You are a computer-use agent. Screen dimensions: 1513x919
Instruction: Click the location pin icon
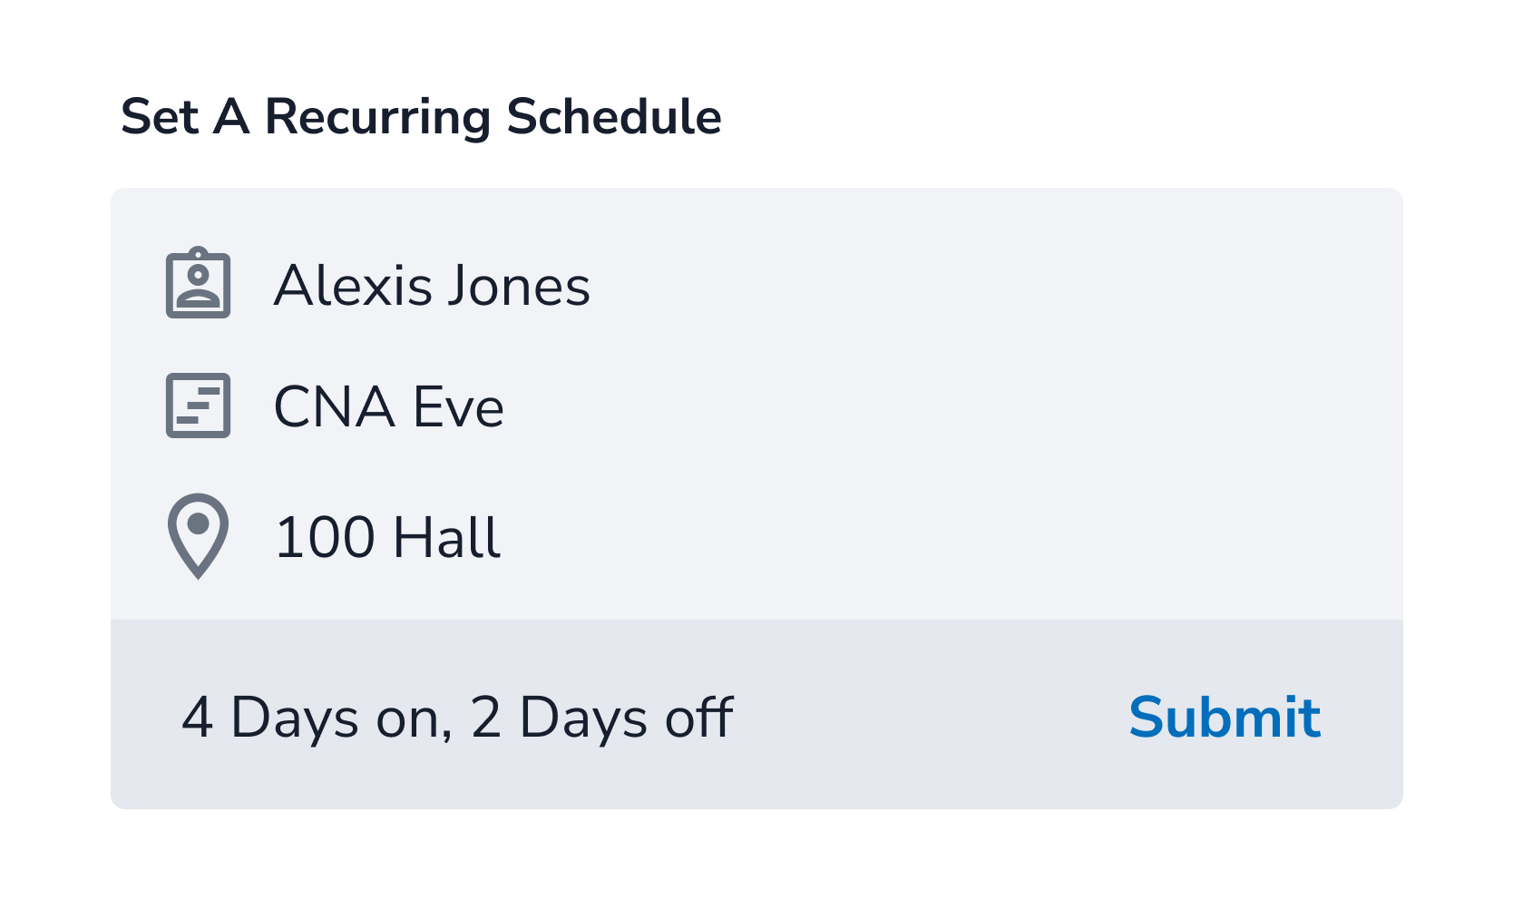click(x=198, y=535)
